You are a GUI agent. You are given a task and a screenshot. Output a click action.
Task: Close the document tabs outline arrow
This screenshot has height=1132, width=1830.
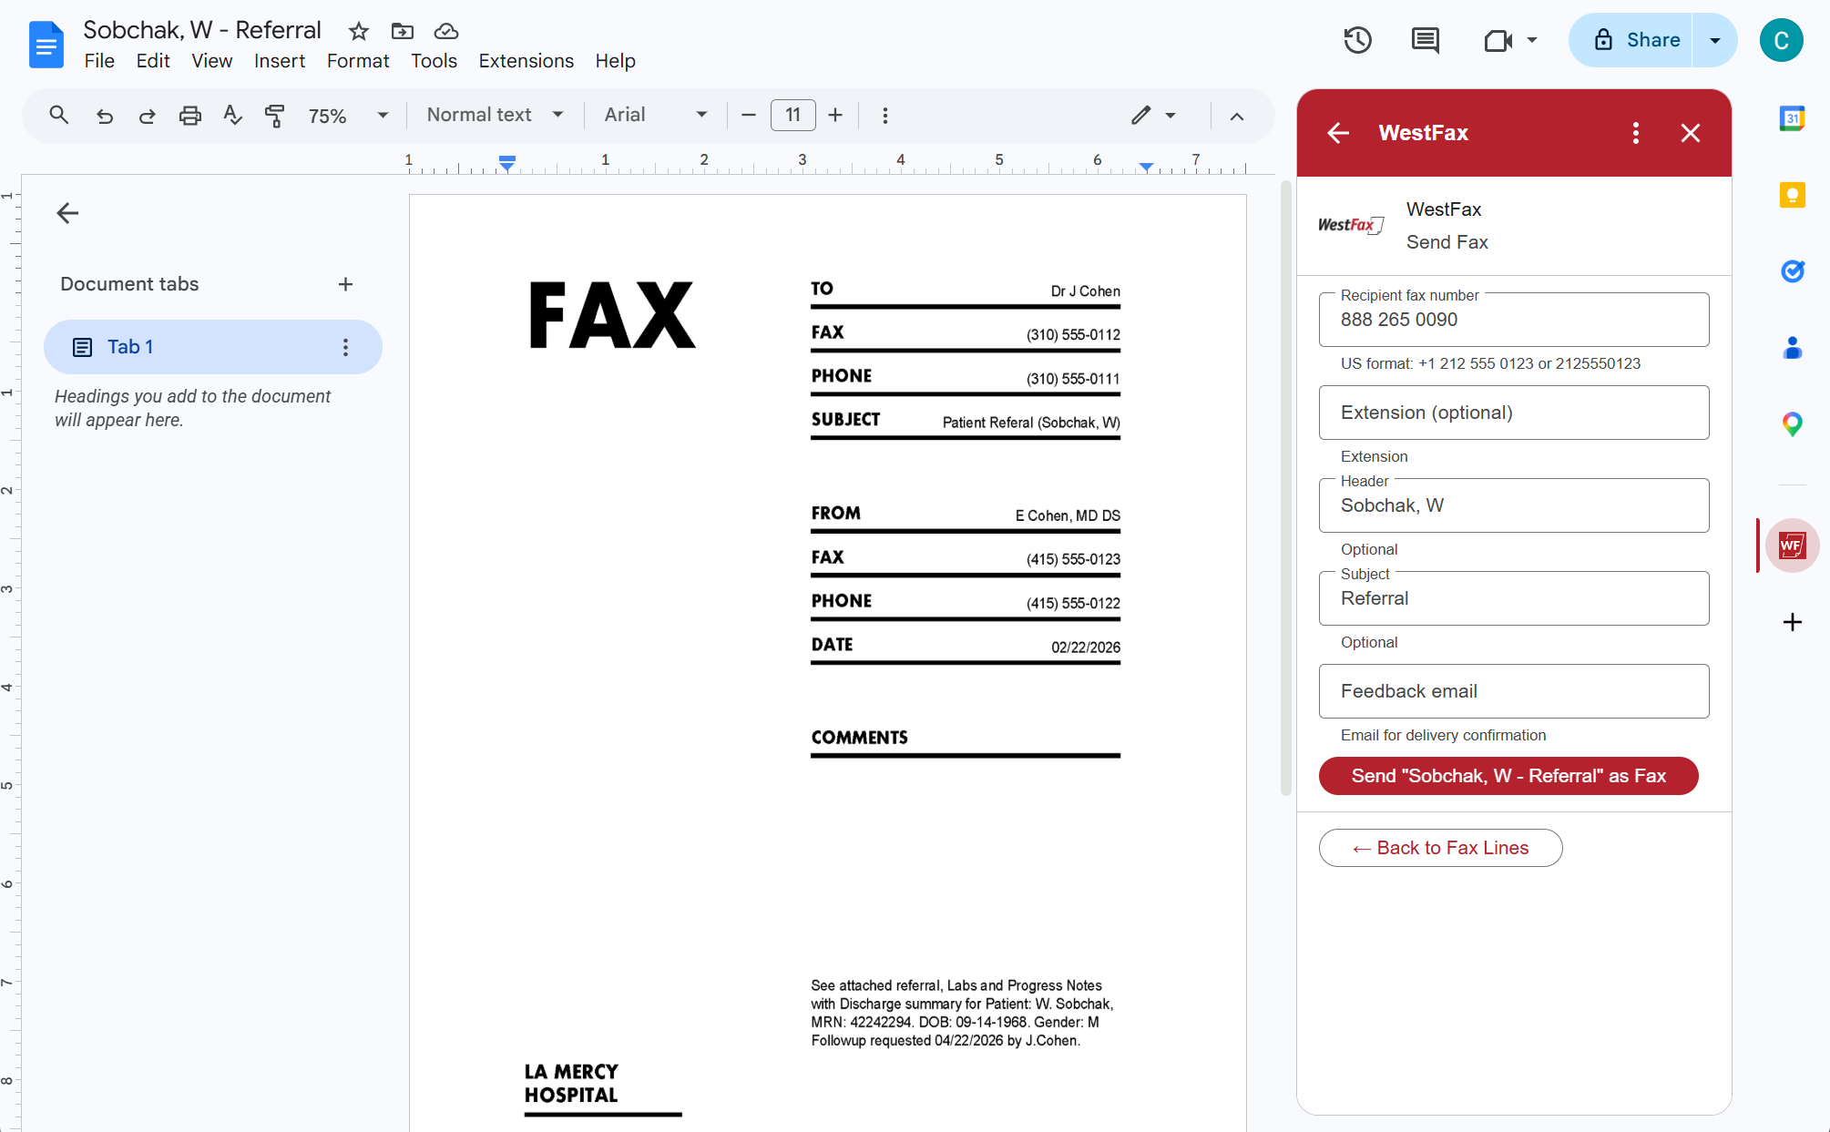67,213
